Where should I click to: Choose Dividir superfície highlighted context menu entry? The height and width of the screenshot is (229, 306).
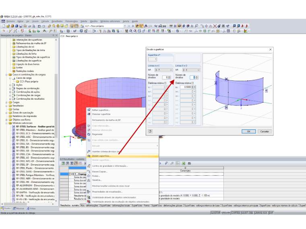click(122, 156)
